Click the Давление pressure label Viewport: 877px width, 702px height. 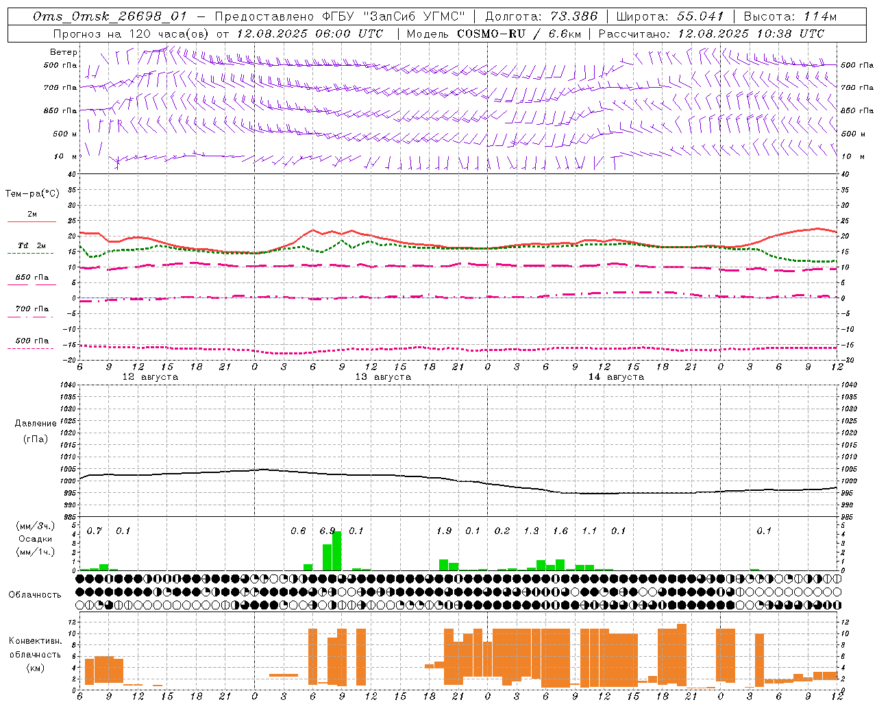[35, 423]
